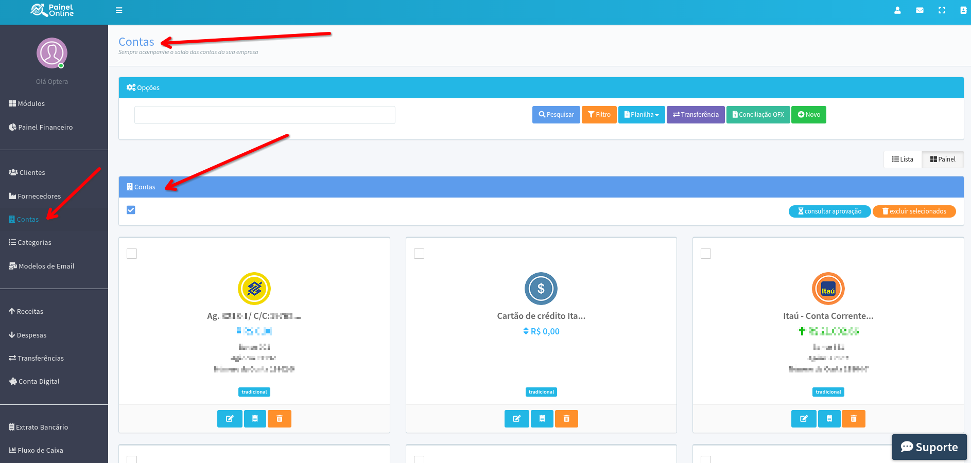
Task: Switch to Lista view
Action: point(903,159)
